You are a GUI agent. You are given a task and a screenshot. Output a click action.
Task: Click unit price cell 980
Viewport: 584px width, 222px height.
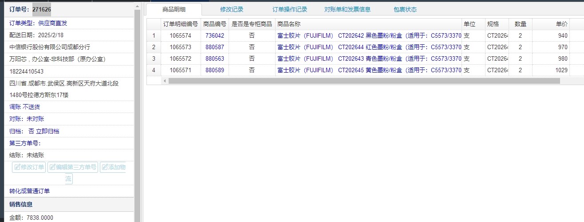click(551, 58)
